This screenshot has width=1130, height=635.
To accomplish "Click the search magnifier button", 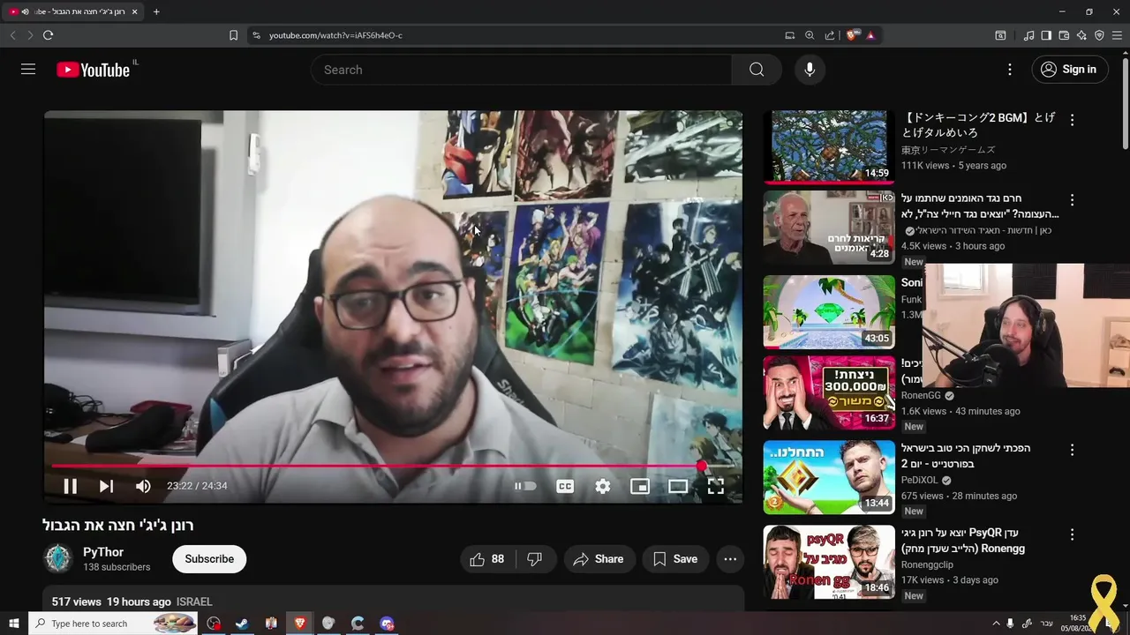I will coord(757,70).
